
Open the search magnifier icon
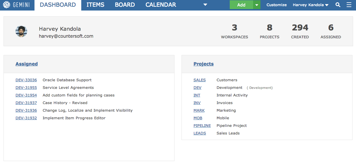click(x=338, y=5)
